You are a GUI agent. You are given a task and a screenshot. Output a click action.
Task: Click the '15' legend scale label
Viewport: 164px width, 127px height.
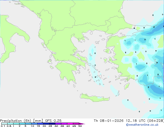coord(38,126)
